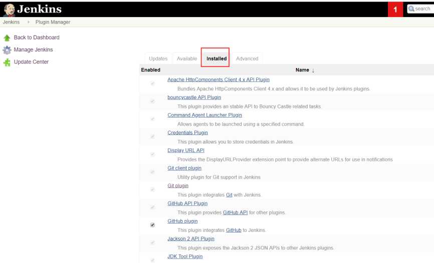Click the red notification badge showing 1
Image resolution: width=434 pixels, height=263 pixels.
click(x=395, y=9)
